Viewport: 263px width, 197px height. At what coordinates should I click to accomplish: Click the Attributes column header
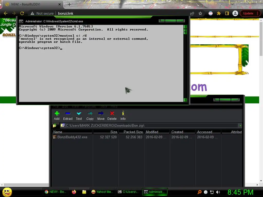232,132
